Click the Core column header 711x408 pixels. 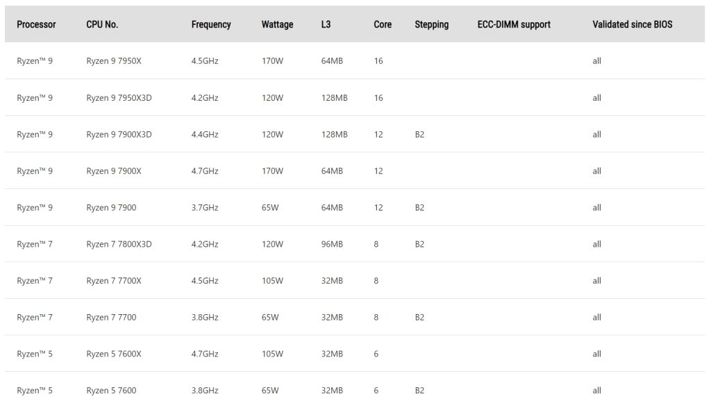[x=383, y=24]
